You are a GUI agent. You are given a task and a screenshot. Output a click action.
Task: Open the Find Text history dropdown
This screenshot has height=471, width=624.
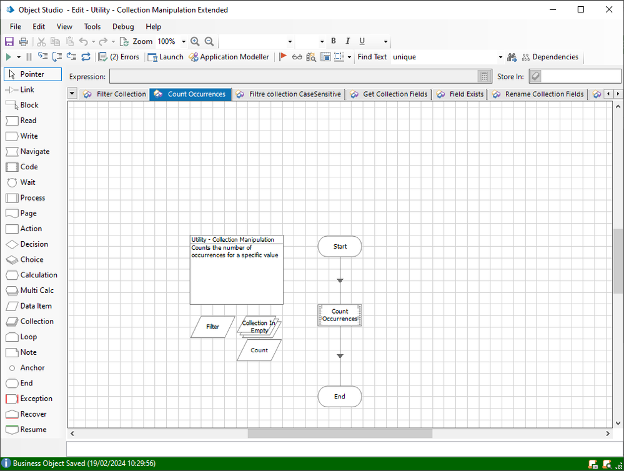point(500,57)
